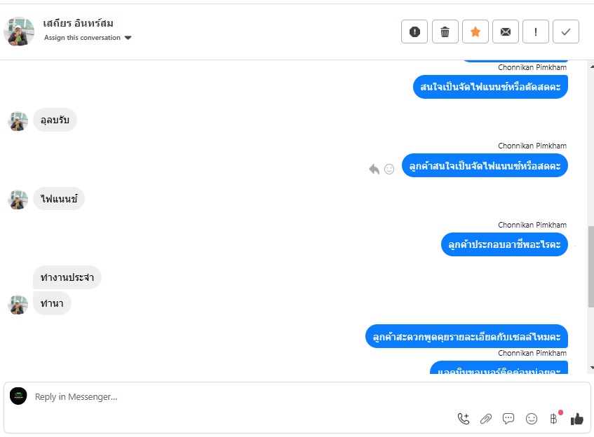Viewport: 594px width, 437px height.
Task: Reply to the message with the arrow icon
Action: [x=374, y=169]
